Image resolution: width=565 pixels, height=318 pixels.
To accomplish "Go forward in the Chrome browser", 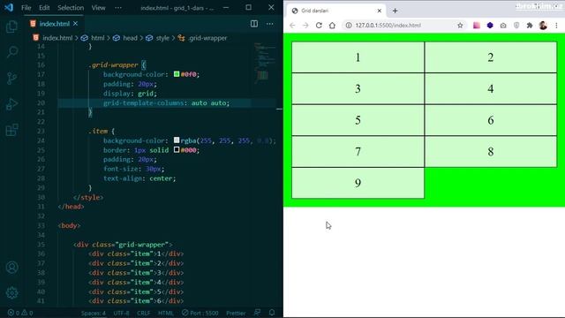I will coord(305,26).
